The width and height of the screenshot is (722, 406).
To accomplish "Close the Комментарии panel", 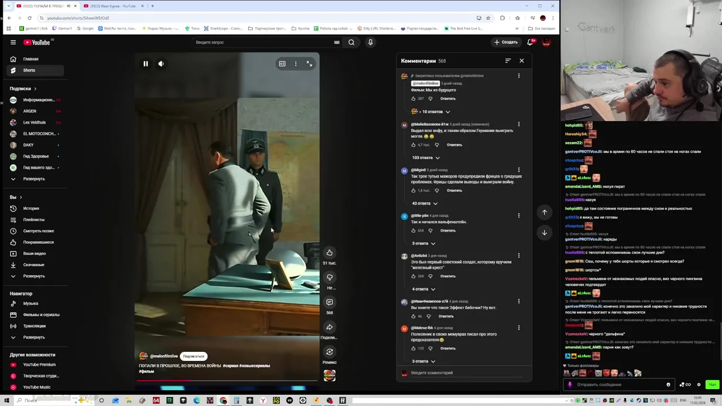I will pyautogui.click(x=522, y=61).
